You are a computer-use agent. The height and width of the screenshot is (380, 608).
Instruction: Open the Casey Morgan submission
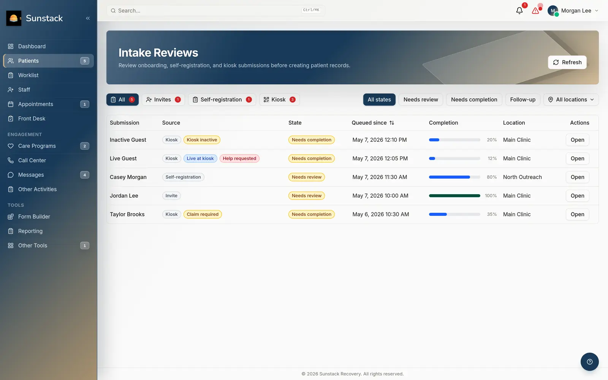coord(578,177)
